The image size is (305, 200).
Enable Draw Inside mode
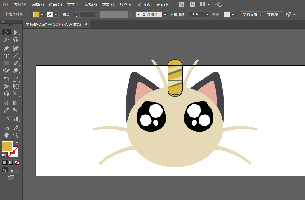pyautogui.click(x=17, y=170)
